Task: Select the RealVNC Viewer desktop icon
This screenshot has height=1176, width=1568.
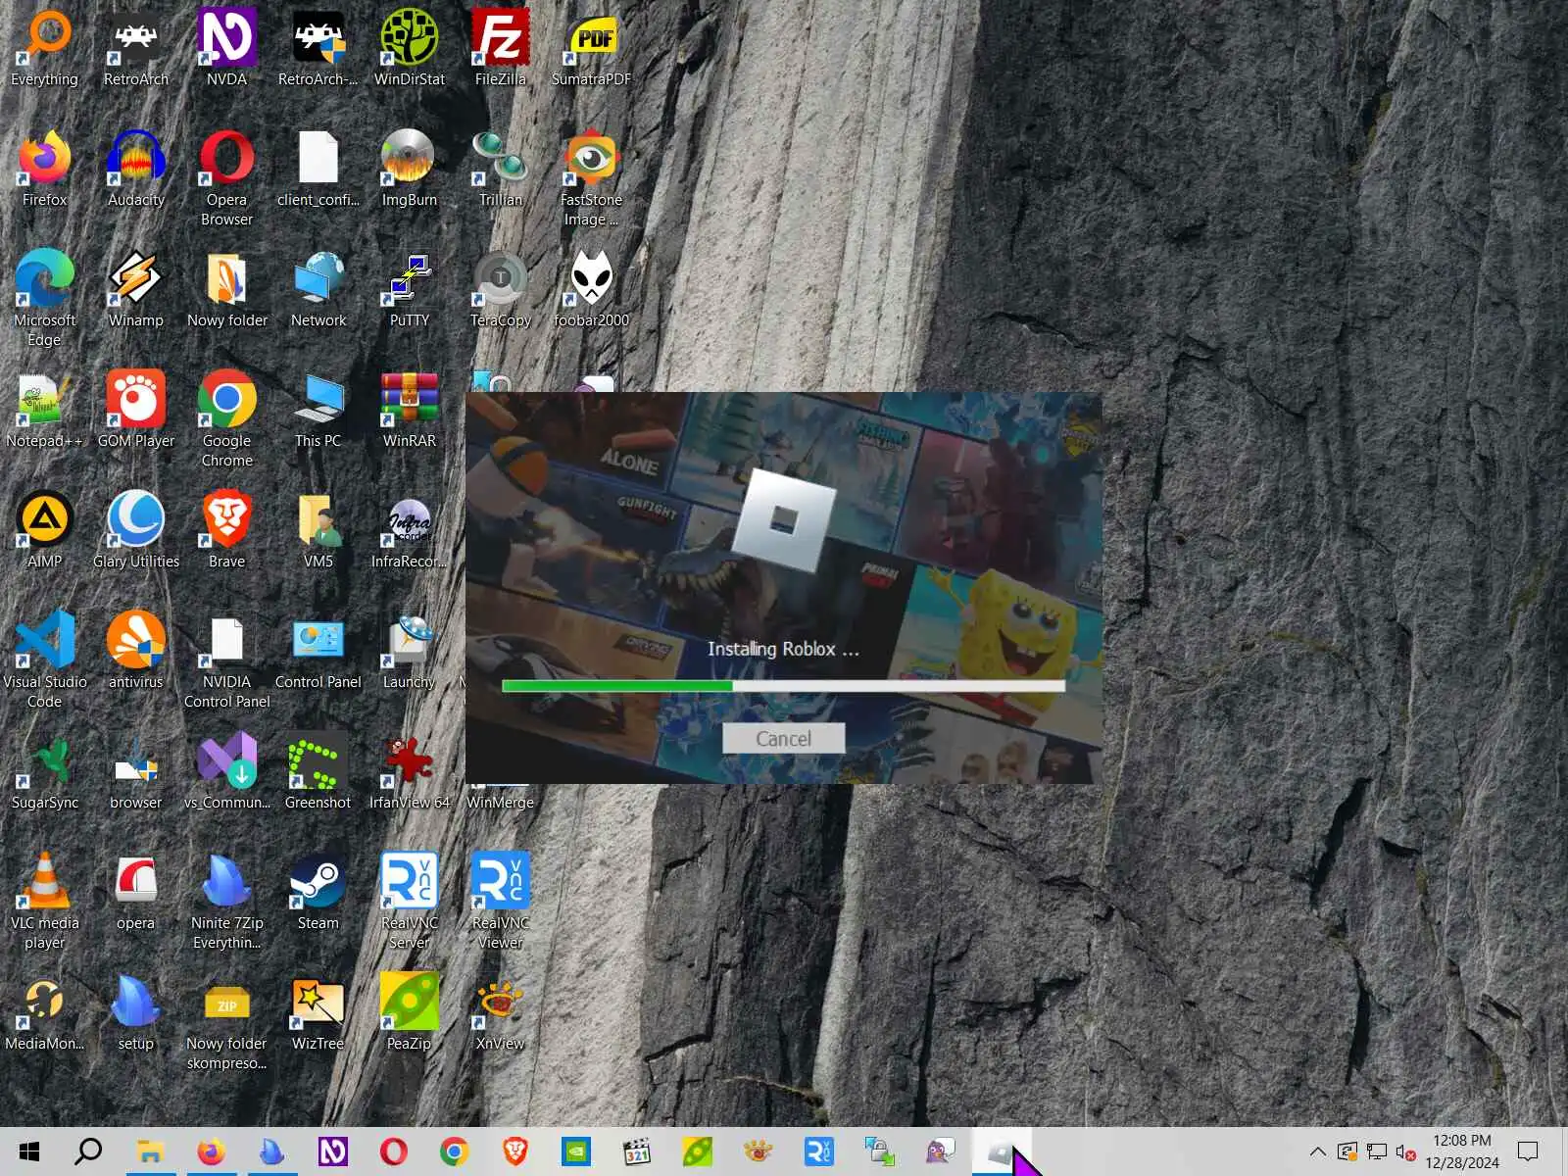Action: [500, 902]
